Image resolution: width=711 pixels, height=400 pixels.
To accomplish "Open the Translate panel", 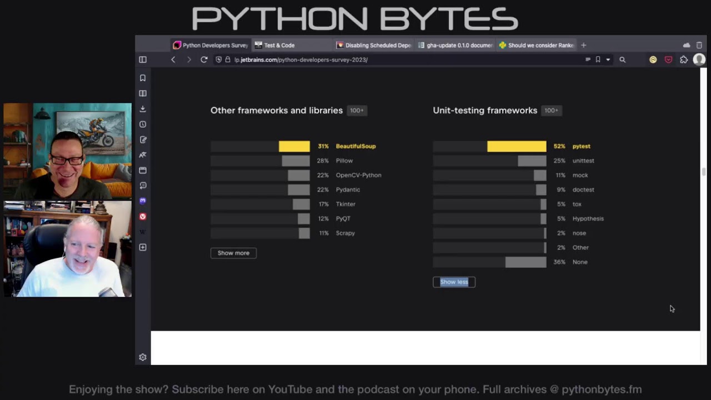I will pyautogui.click(x=143, y=155).
